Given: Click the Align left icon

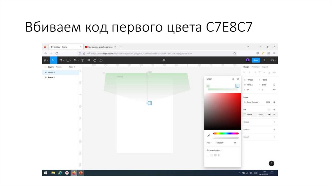Looking at the screenshot, I should click(x=245, y=72).
